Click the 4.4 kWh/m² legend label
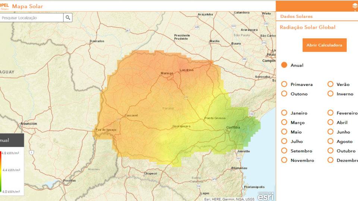Viewport: 358px width, 201px height. [12, 170]
